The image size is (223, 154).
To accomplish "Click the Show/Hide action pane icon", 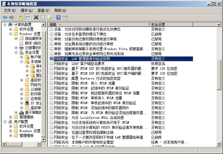I will pyautogui.click(x=65, y=17).
